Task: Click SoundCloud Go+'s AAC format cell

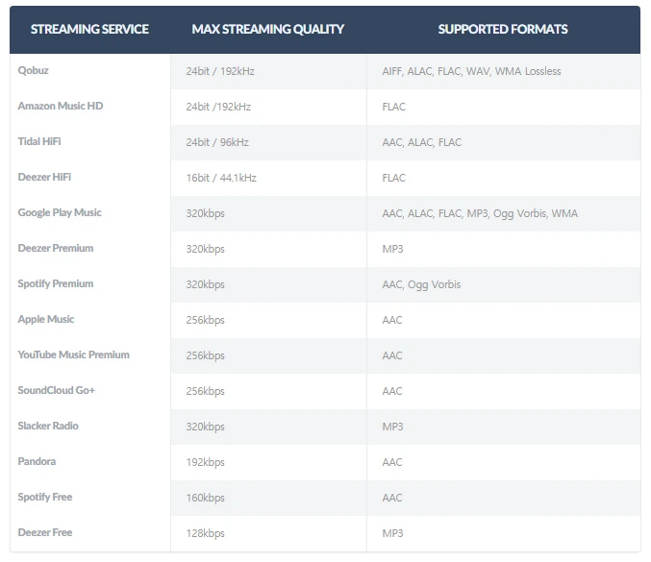Action: click(x=392, y=391)
